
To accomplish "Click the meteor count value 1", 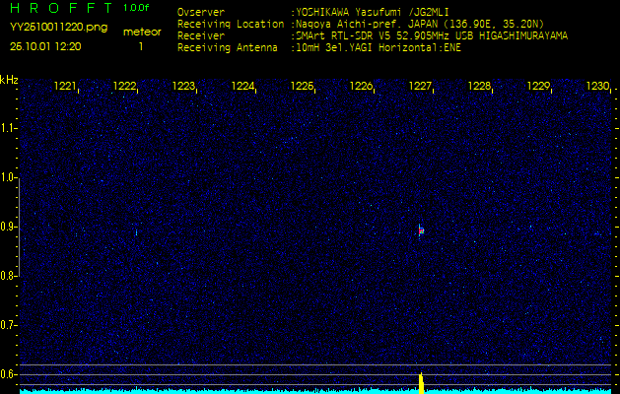I will pos(141,46).
